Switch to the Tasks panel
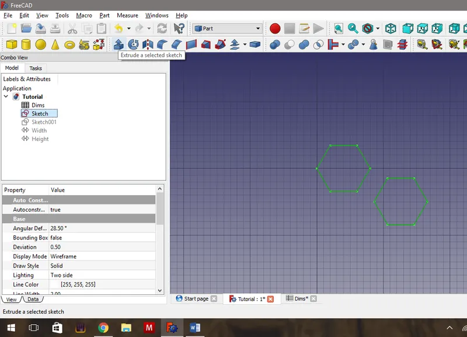Viewport: 467px width, 337px height. click(x=36, y=68)
